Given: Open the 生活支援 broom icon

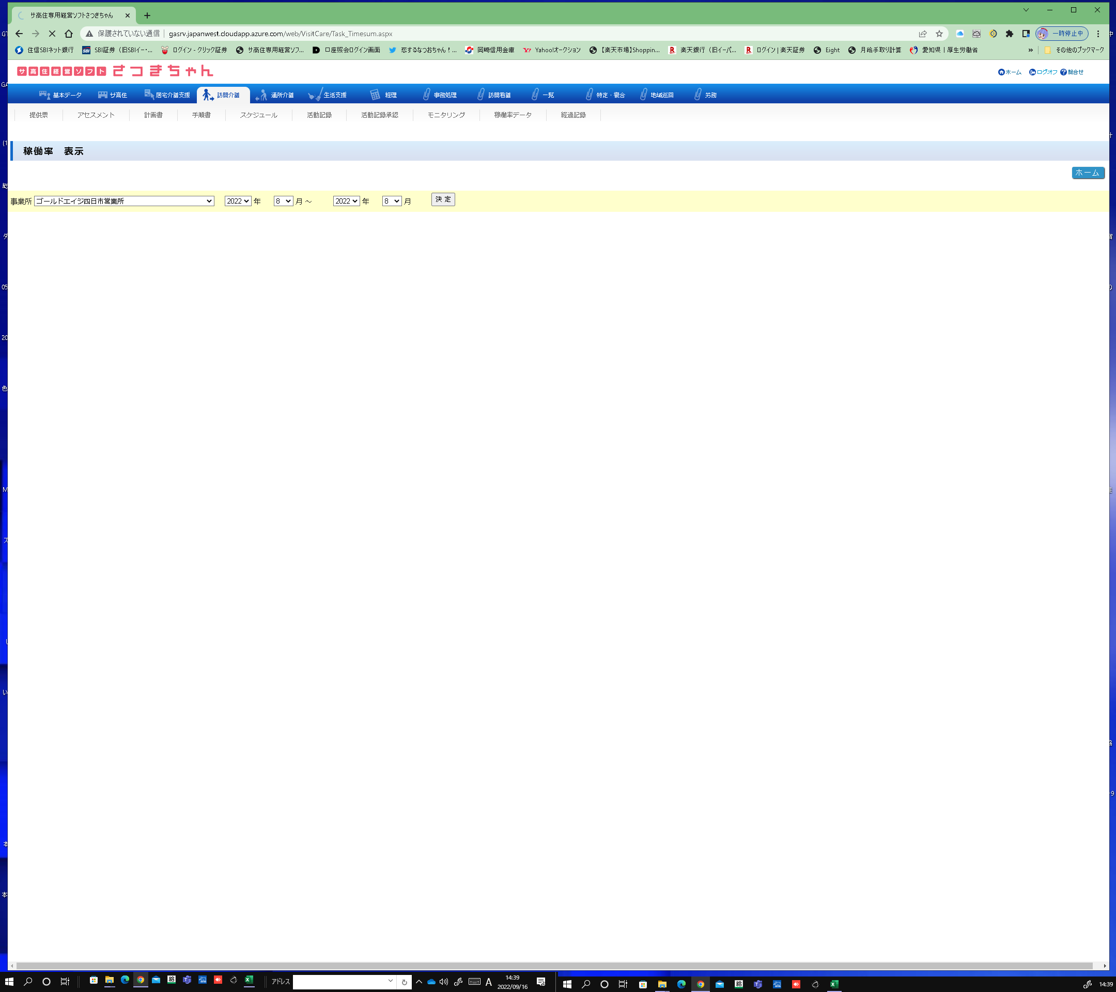Looking at the screenshot, I should coord(315,96).
